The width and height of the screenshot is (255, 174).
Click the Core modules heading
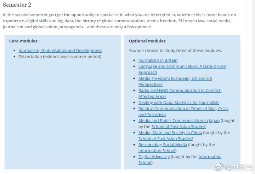[23, 41]
